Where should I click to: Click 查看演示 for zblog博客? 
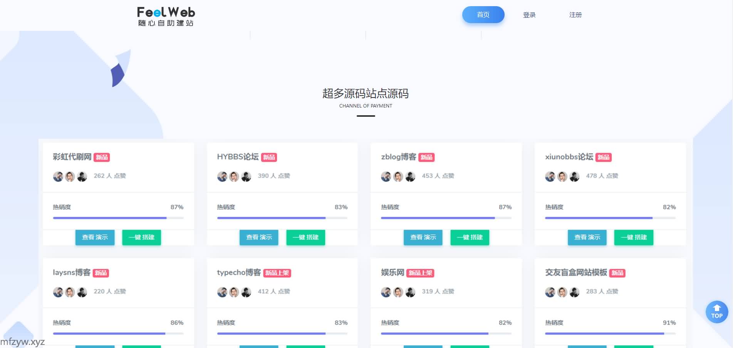click(423, 237)
